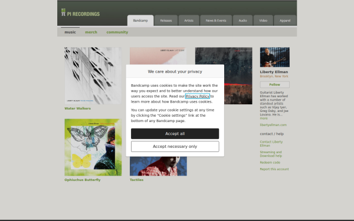Open the Apparel tab

click(x=285, y=21)
